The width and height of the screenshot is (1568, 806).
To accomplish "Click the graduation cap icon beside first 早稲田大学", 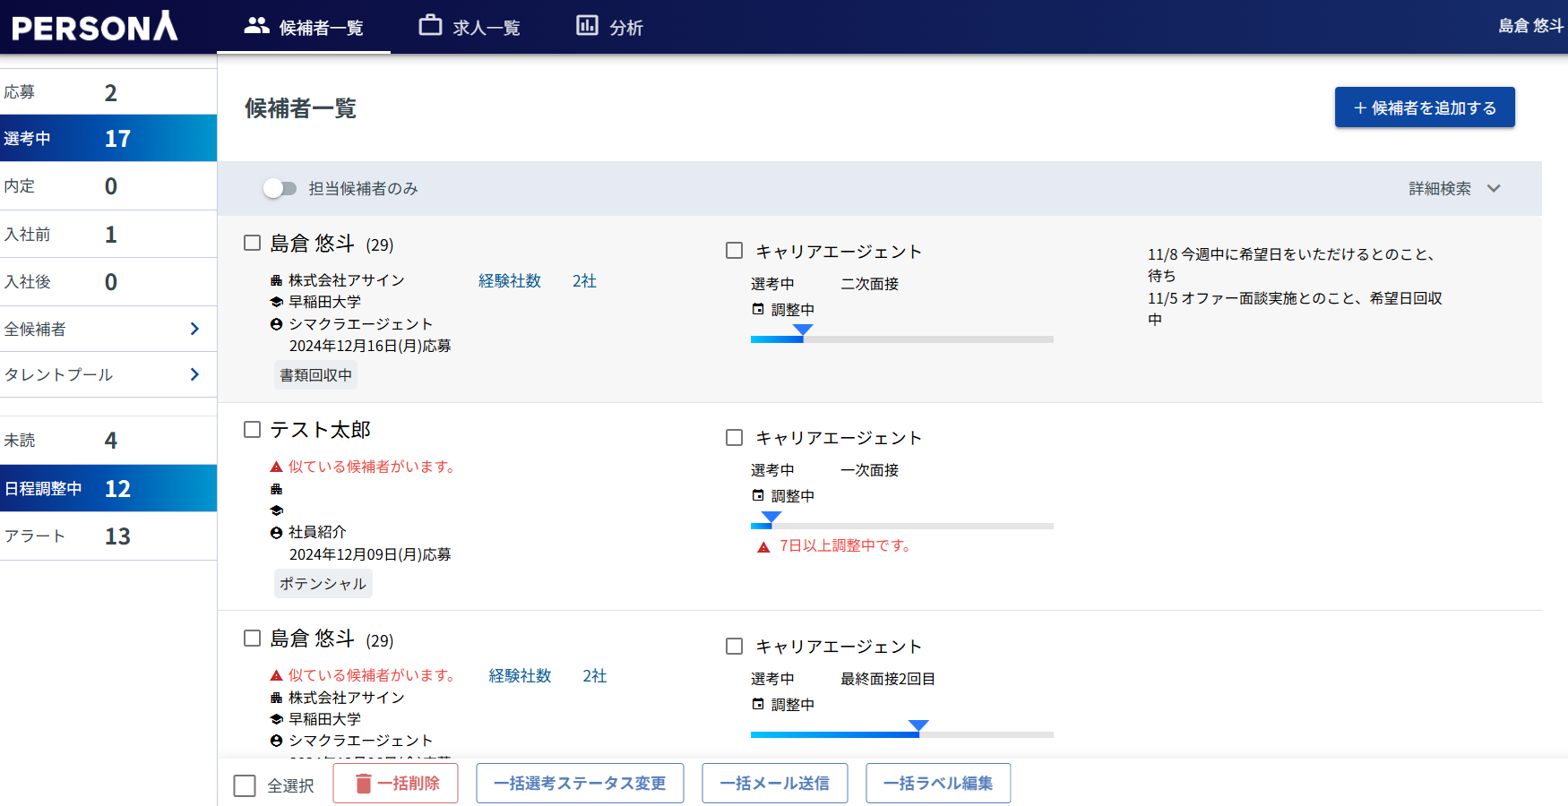I will (x=277, y=302).
